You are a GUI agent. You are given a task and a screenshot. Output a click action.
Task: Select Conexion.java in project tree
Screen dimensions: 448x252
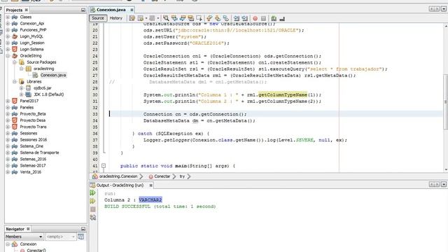pyautogui.click(x=53, y=75)
